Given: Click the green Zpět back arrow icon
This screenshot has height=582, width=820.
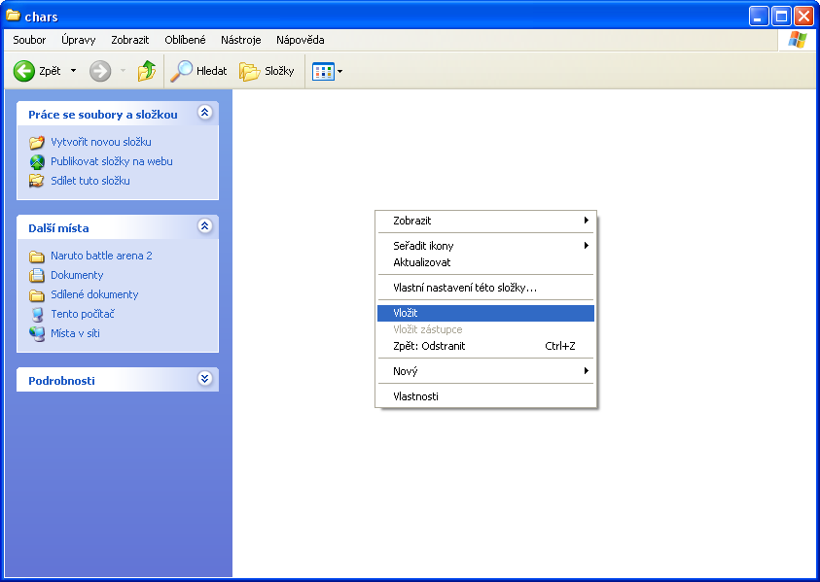Looking at the screenshot, I should (x=23, y=71).
